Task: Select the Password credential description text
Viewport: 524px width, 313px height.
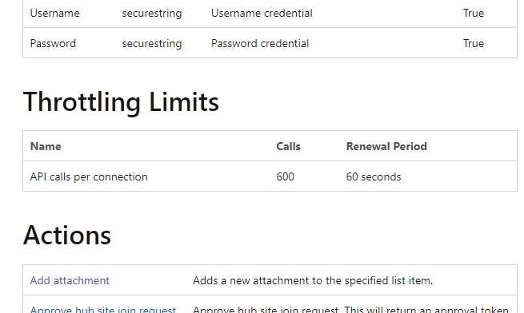Action: (x=260, y=43)
